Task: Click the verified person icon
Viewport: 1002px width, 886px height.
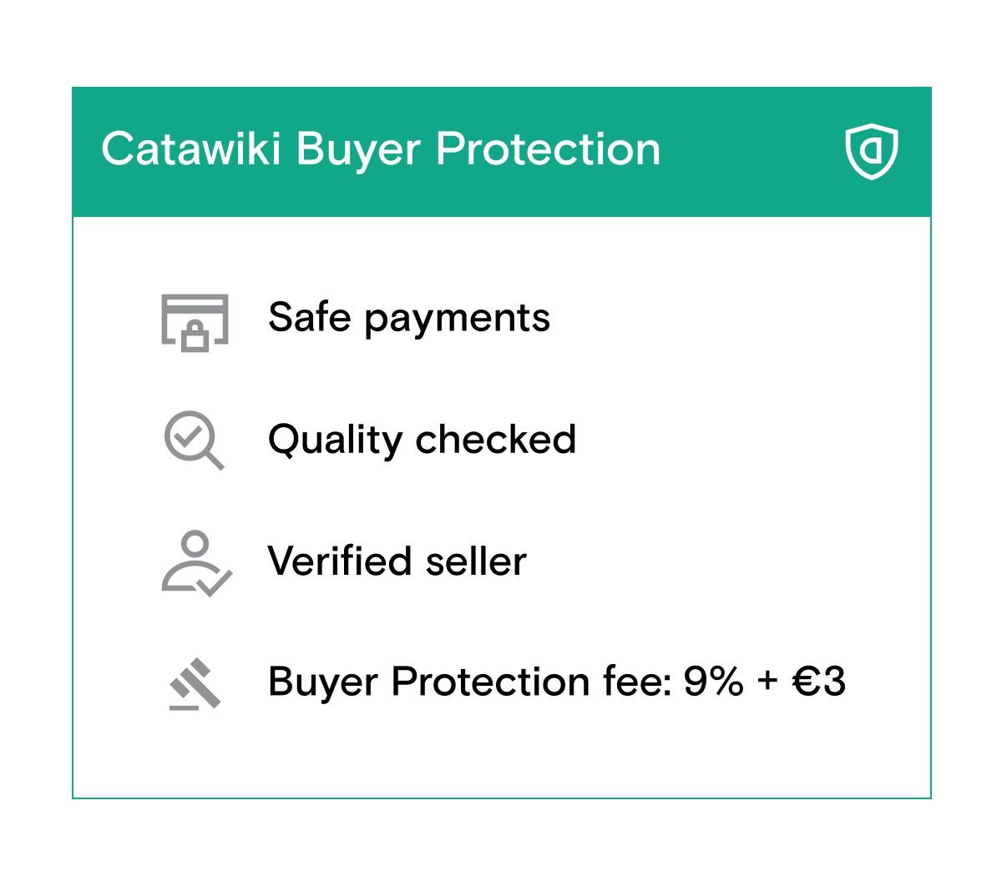Action: (195, 563)
